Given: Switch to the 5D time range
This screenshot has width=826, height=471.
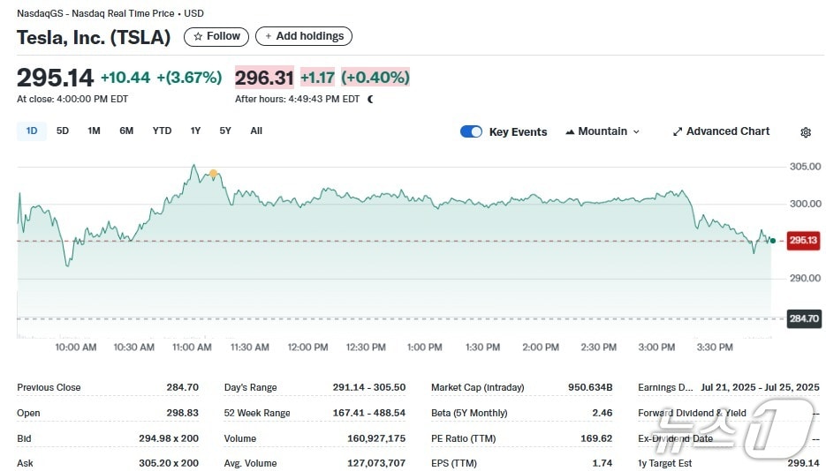Looking at the screenshot, I should coord(63,131).
